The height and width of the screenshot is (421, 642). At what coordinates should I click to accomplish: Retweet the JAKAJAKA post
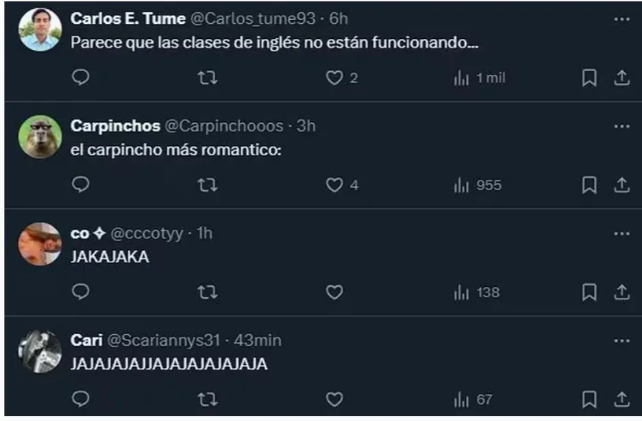click(207, 292)
